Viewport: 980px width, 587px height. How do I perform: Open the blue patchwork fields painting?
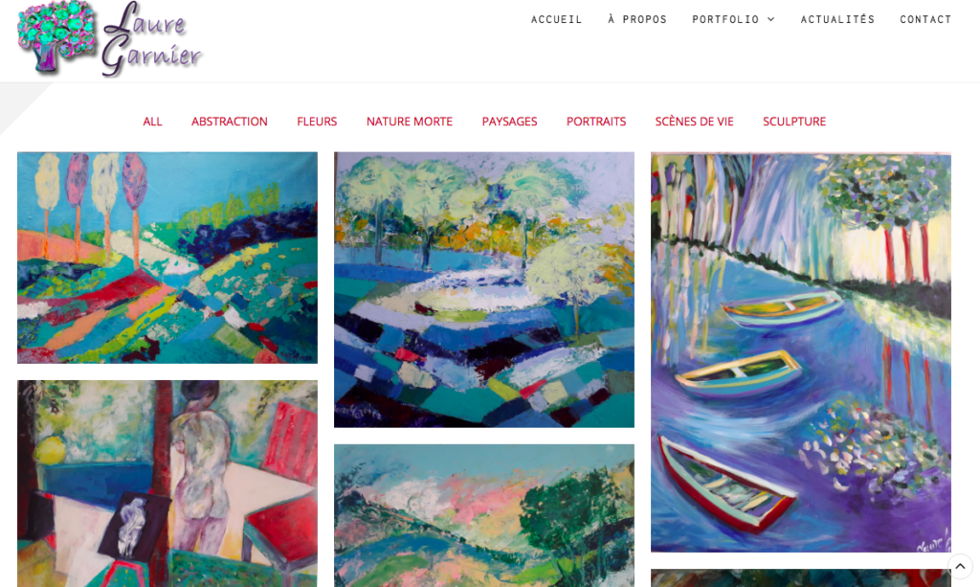[483, 290]
